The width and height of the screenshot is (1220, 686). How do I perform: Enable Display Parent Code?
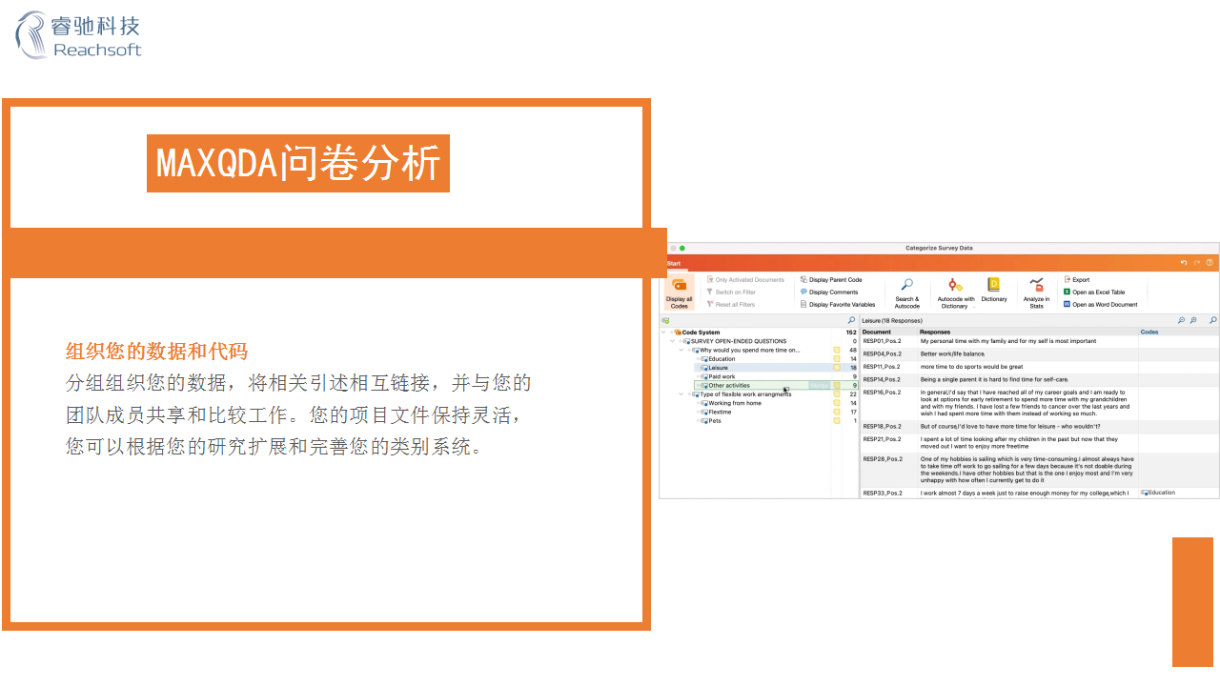coord(834,278)
